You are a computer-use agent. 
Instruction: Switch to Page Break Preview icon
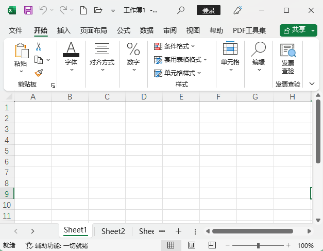click(x=212, y=245)
